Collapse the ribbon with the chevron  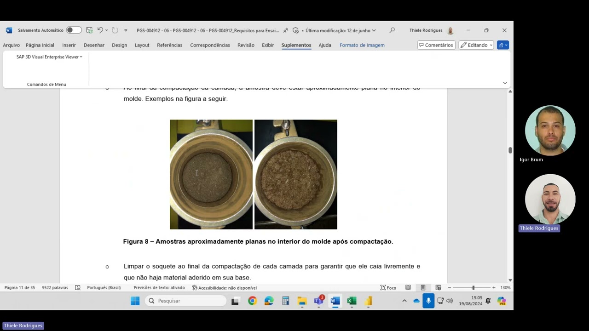pos(505,83)
